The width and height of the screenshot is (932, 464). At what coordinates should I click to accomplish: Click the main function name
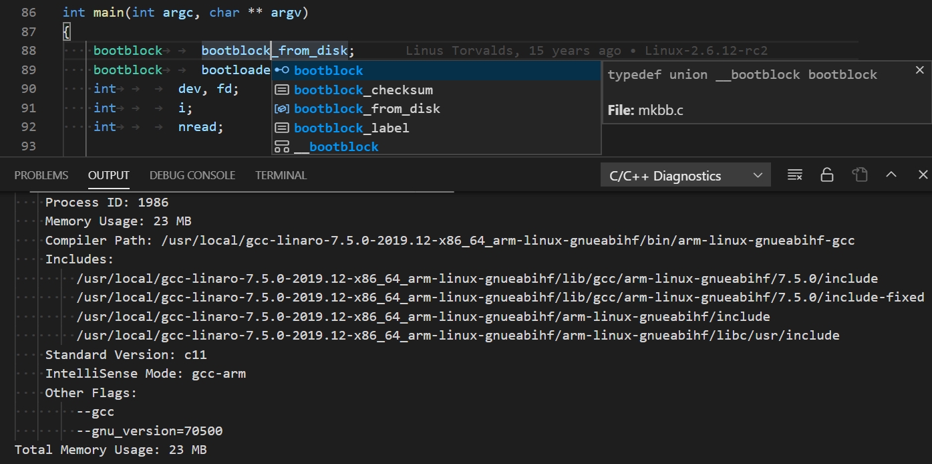[109, 13]
